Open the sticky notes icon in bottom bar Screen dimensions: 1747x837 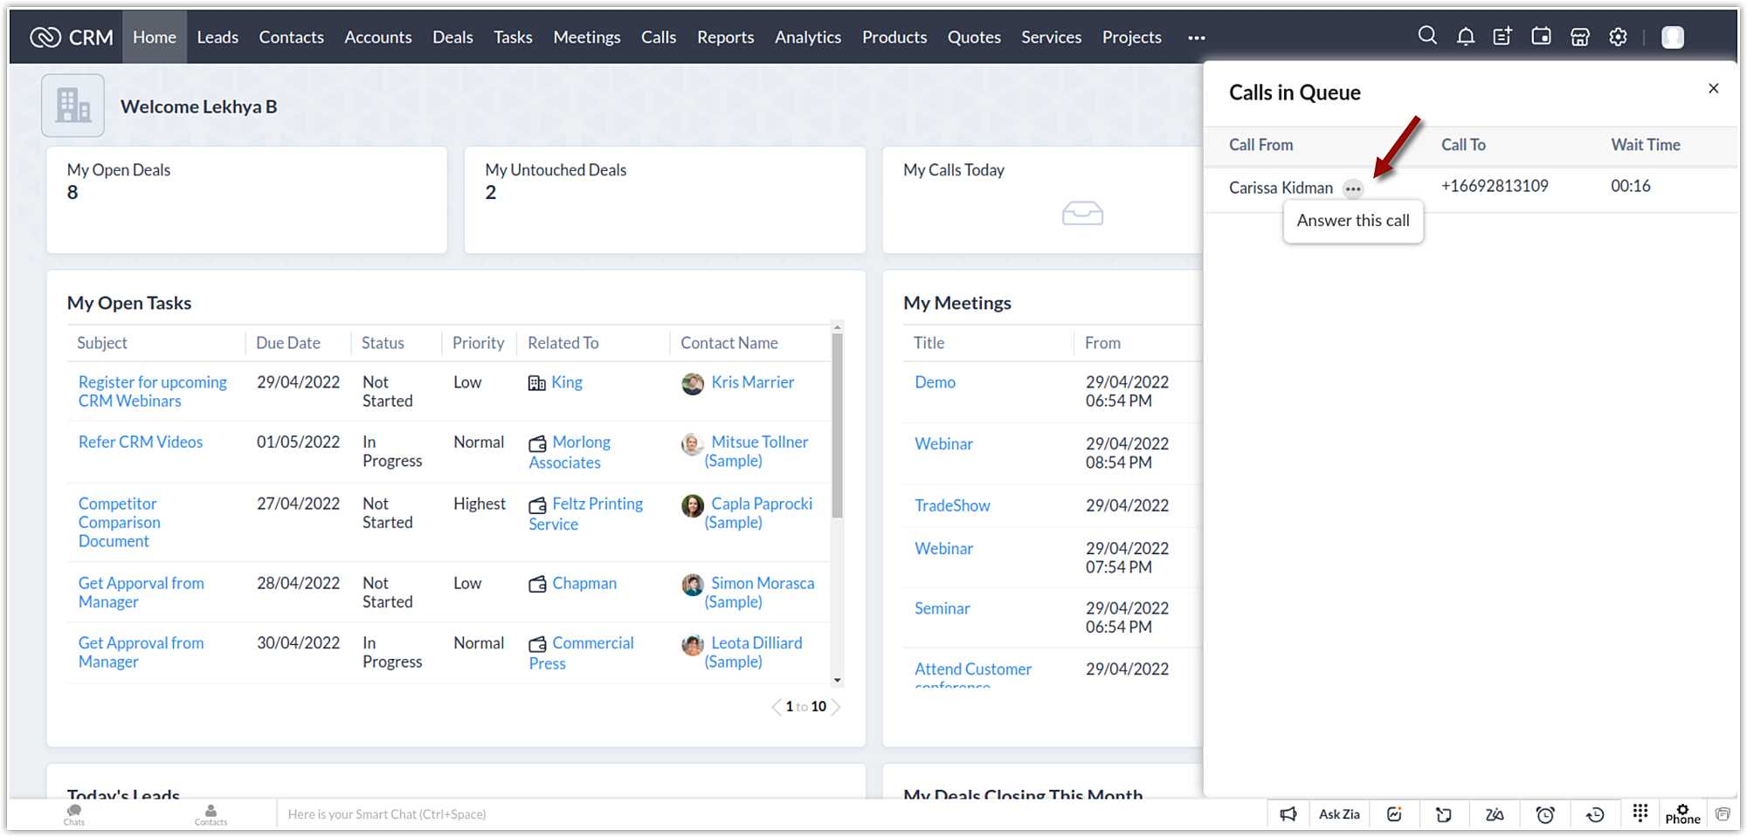pyautogui.click(x=1444, y=814)
